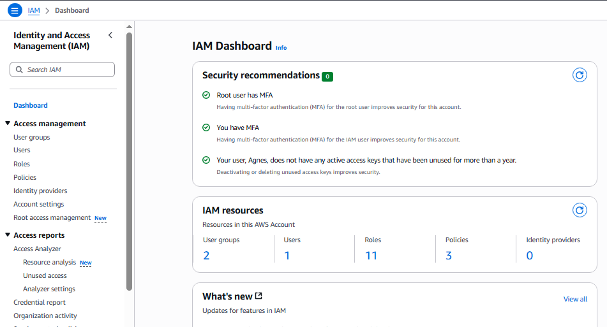
Task: Open User groups in the sidebar
Action: tap(32, 137)
